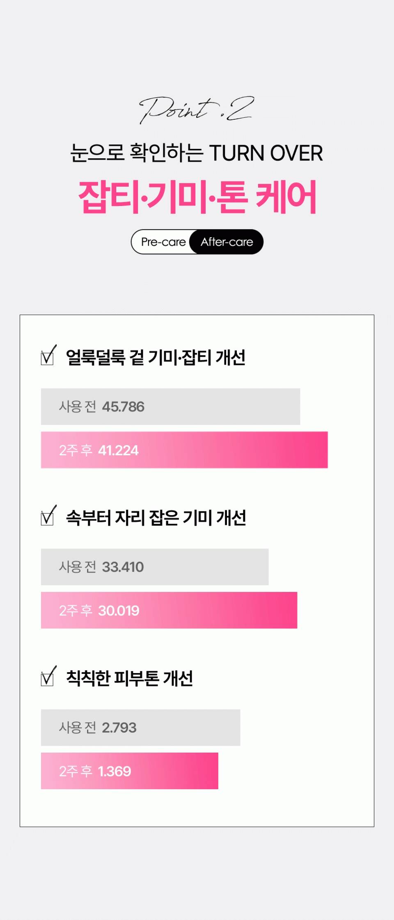Click the 2주 후 label beside 41.224
The width and height of the screenshot is (394, 920).
pos(76,450)
